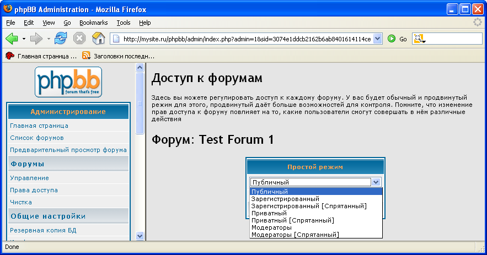Click the Stop loading button

tap(79, 39)
